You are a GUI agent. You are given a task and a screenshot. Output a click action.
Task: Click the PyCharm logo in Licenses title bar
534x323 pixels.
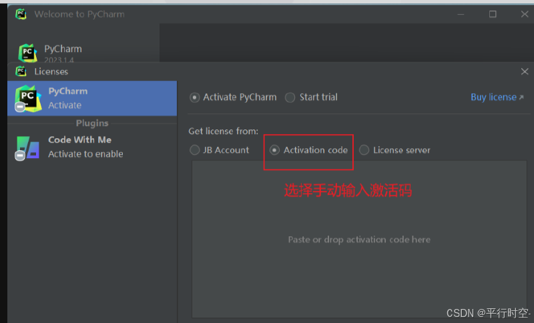point(21,71)
